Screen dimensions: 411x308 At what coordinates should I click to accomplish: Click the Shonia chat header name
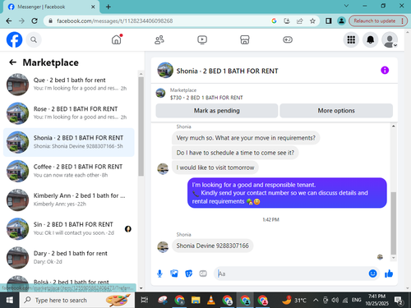[x=227, y=71]
